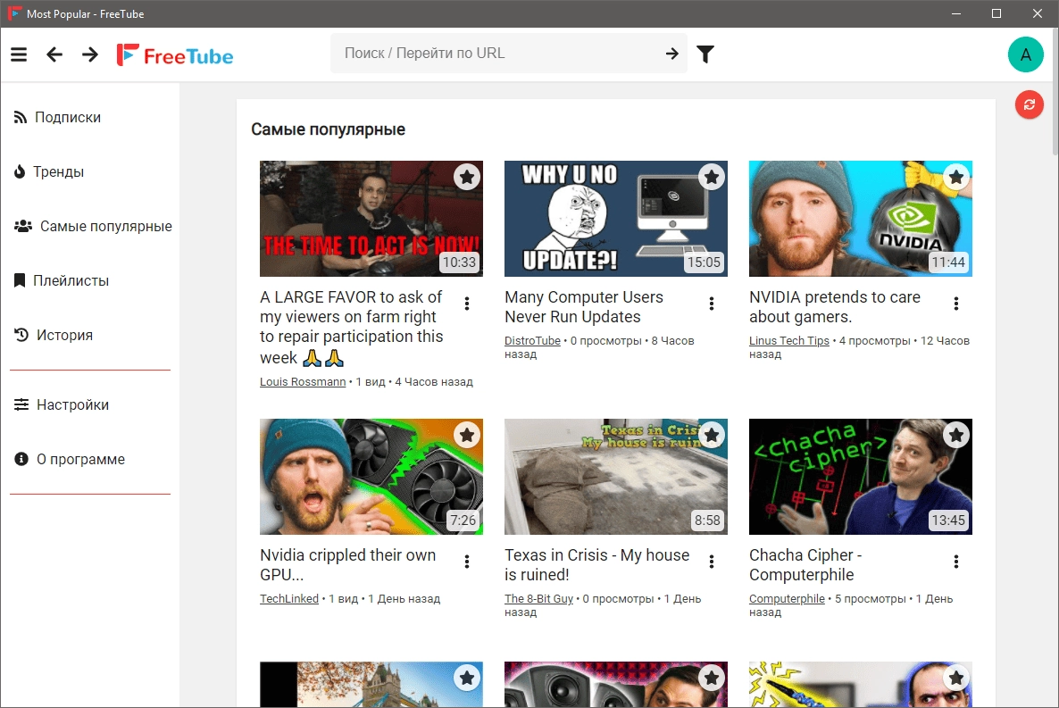Open options for Nvidia crippled GPU video
This screenshot has height=708, width=1059.
click(467, 562)
